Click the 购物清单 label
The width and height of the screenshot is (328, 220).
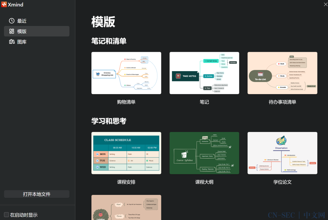(126, 102)
